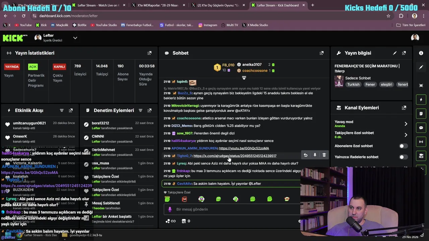This screenshot has height=241, width=429.
Task: Select the red angry emote
Action: click(184, 199)
